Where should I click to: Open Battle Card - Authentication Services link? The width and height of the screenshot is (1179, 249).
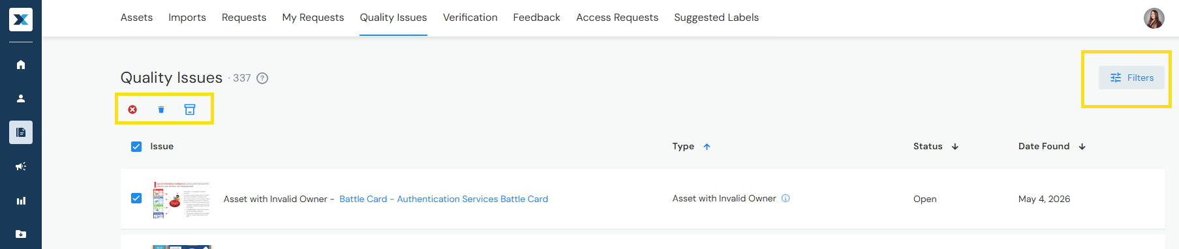(444, 199)
